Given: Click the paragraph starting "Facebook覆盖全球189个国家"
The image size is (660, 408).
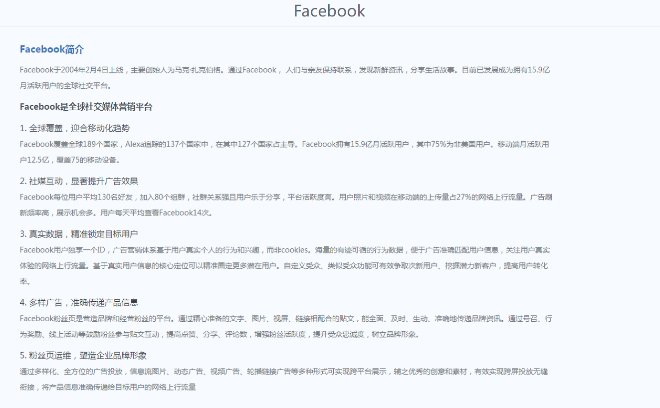Looking at the screenshot, I should pos(284,152).
